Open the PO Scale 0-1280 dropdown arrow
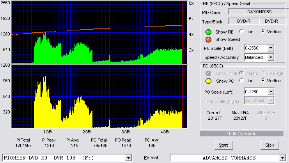 coord(271,92)
